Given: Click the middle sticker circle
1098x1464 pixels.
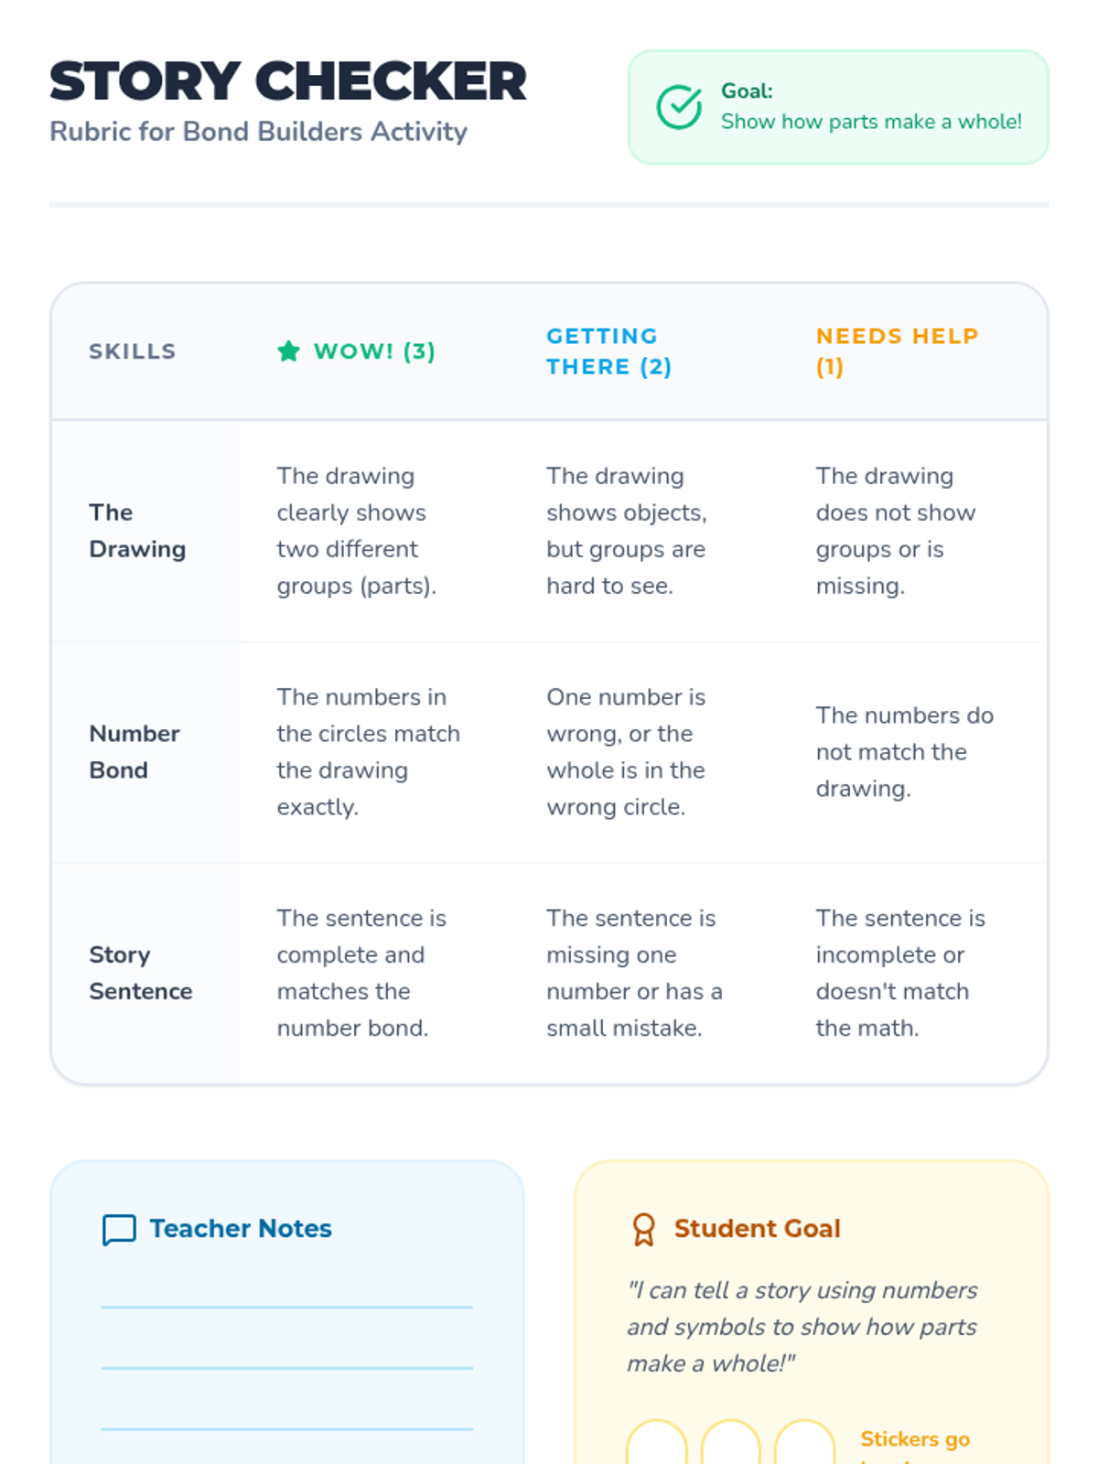Looking at the screenshot, I should [730, 1444].
